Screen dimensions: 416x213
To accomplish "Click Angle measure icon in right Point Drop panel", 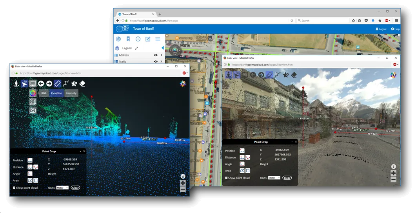I will click(x=242, y=164).
